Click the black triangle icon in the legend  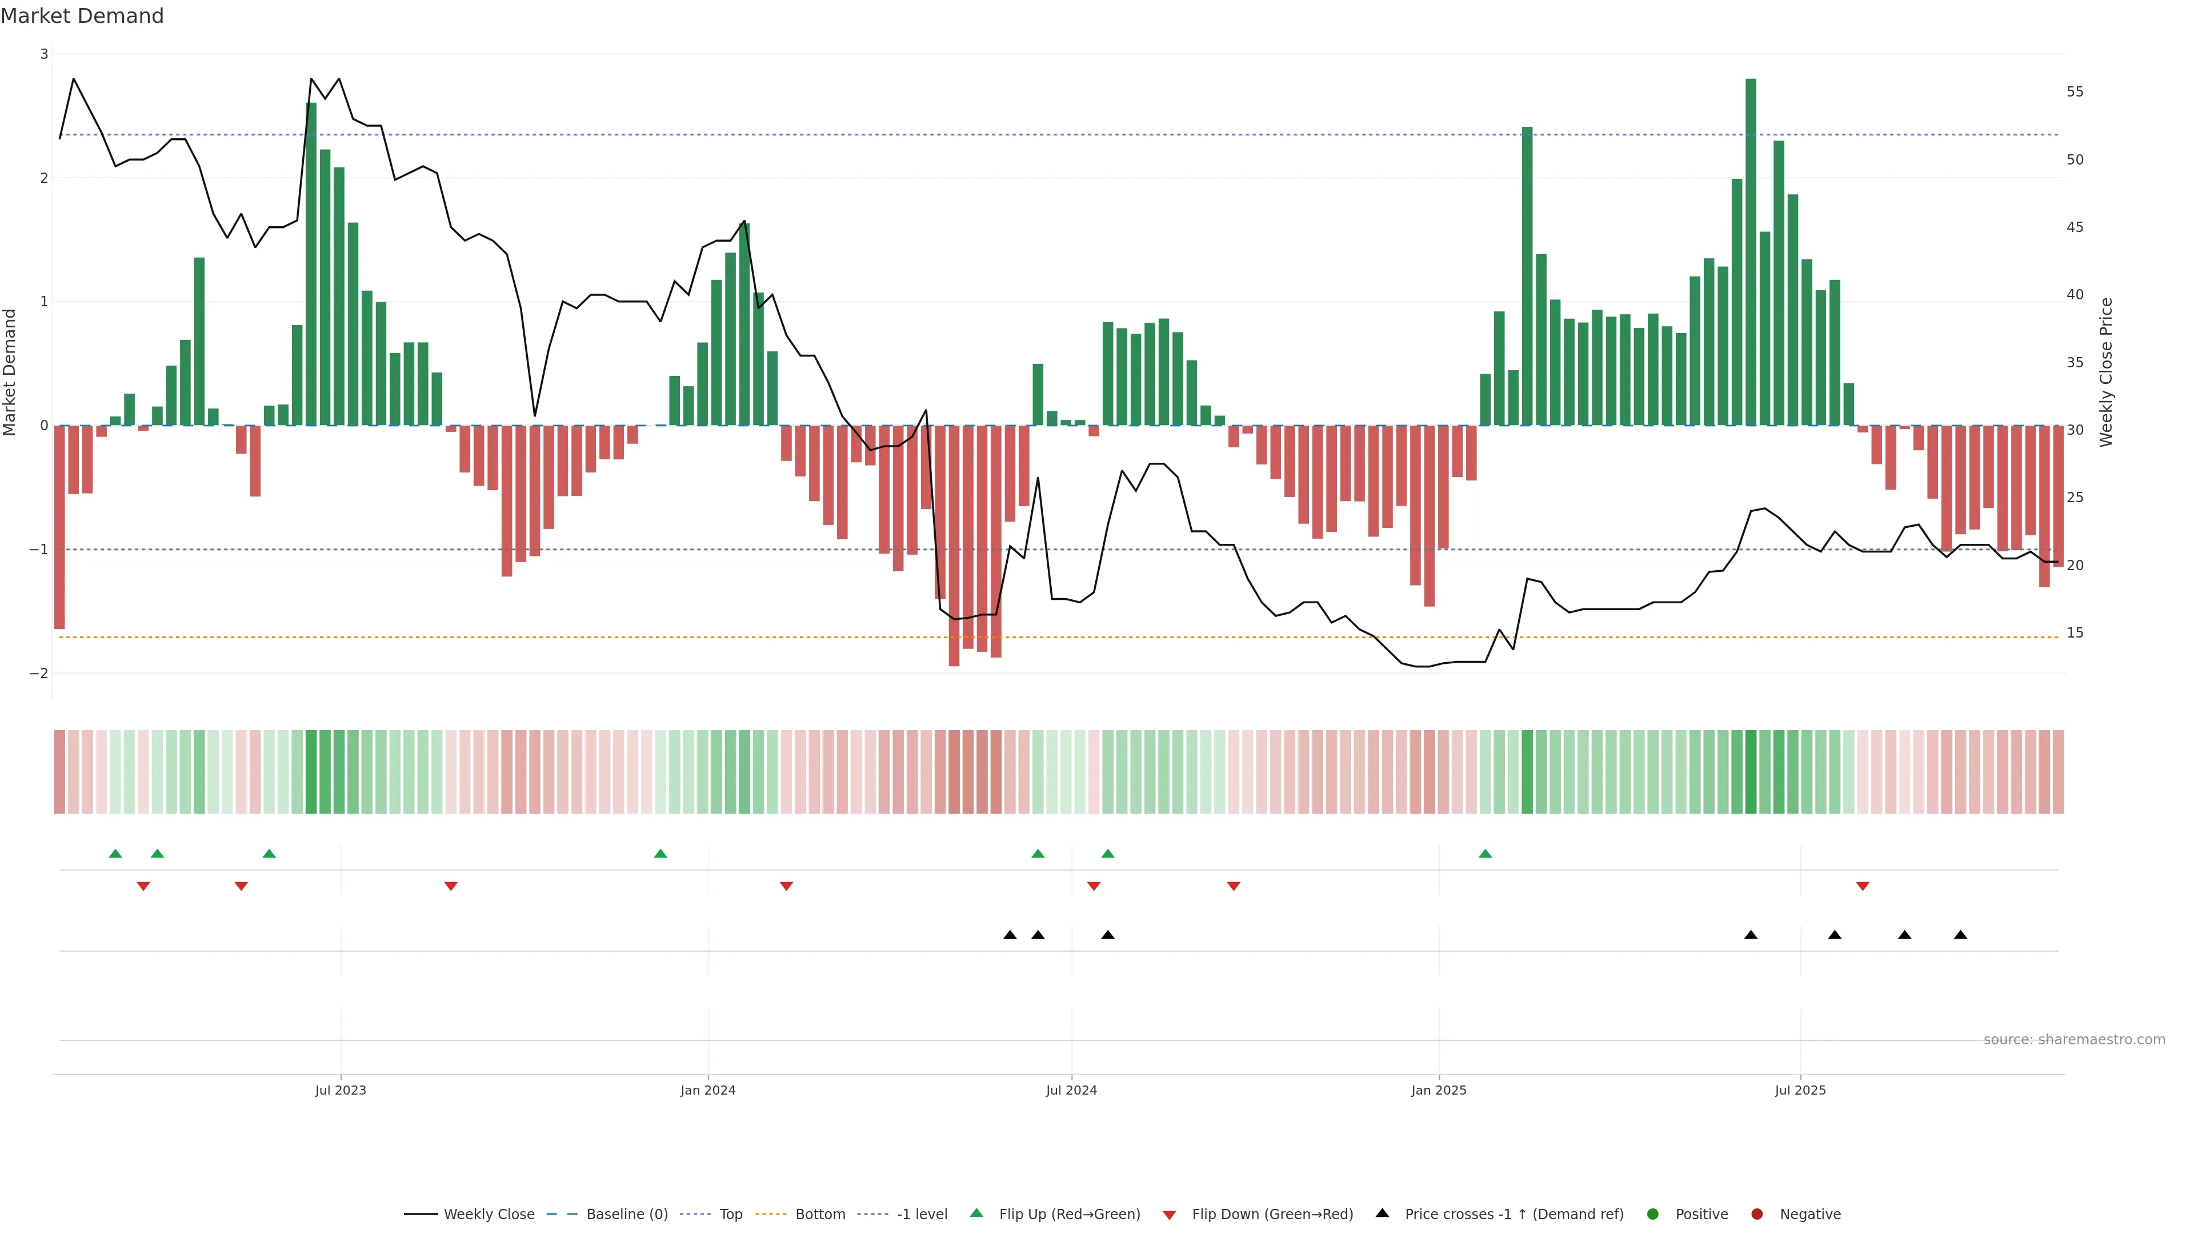pos(1382,1213)
